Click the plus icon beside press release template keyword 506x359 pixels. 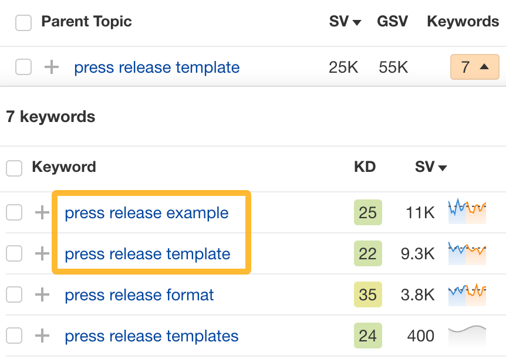tap(41, 253)
